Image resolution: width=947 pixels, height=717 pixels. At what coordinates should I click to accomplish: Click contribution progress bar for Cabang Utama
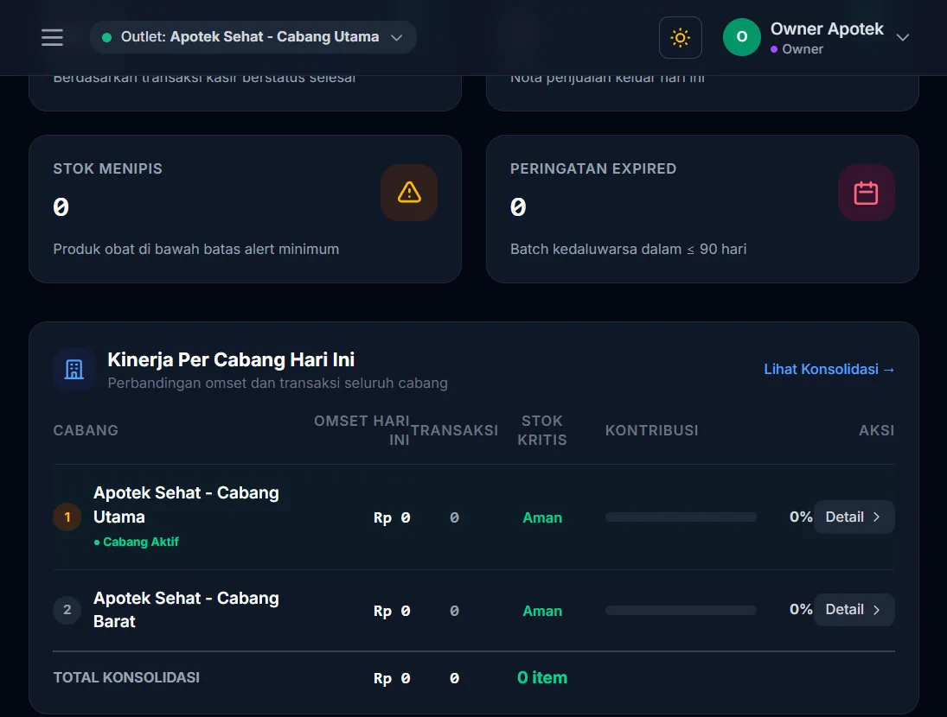pyautogui.click(x=681, y=517)
